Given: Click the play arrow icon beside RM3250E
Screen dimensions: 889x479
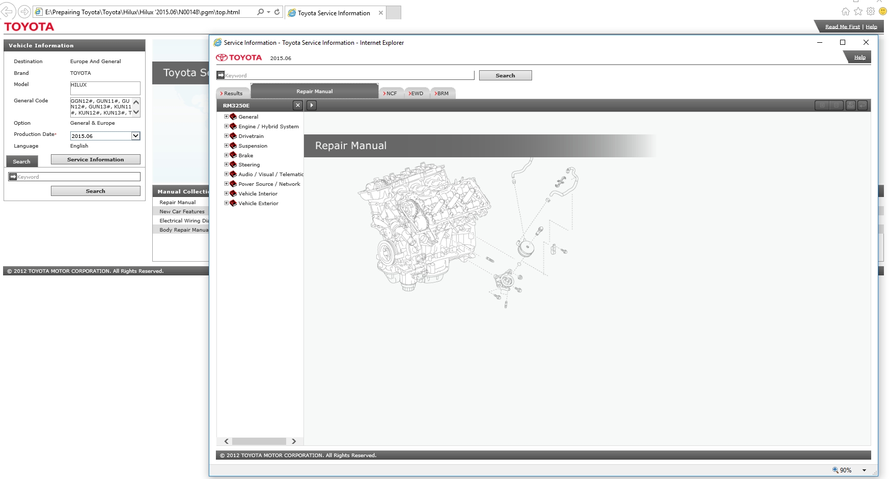Looking at the screenshot, I should 312,105.
